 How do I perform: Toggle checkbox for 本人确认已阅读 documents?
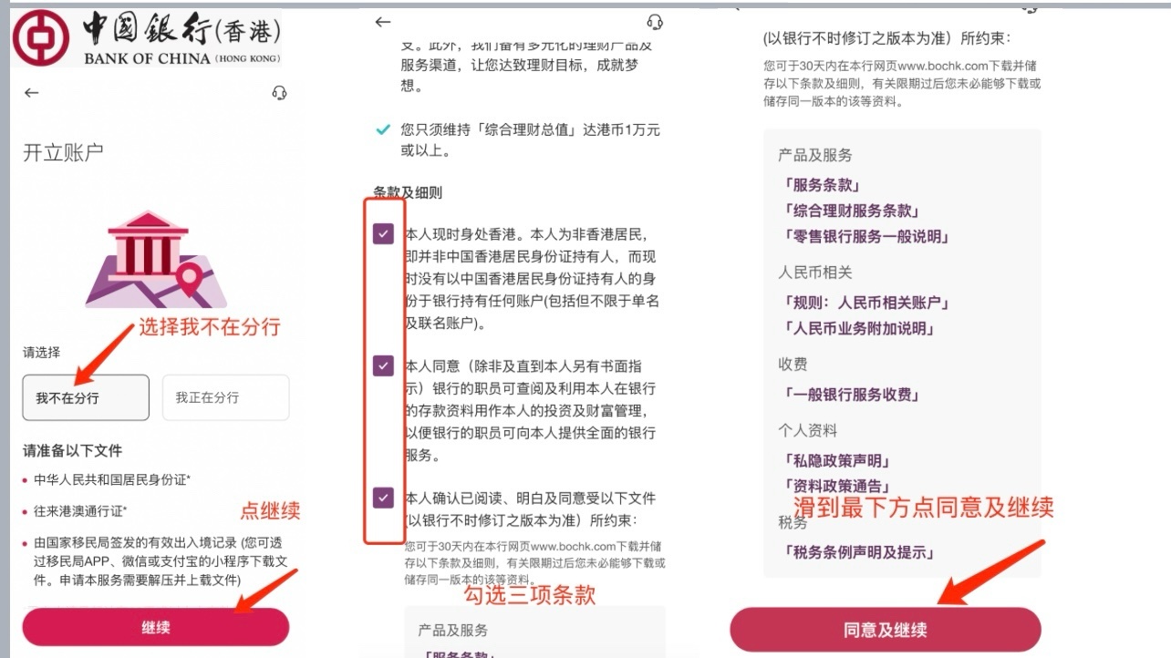point(383,498)
